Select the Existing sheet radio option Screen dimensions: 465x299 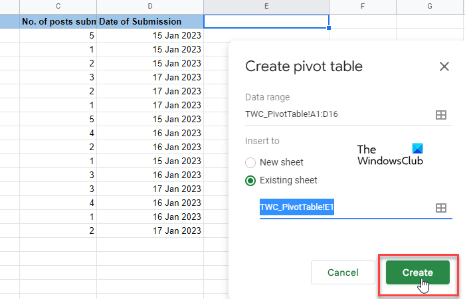[250, 181]
